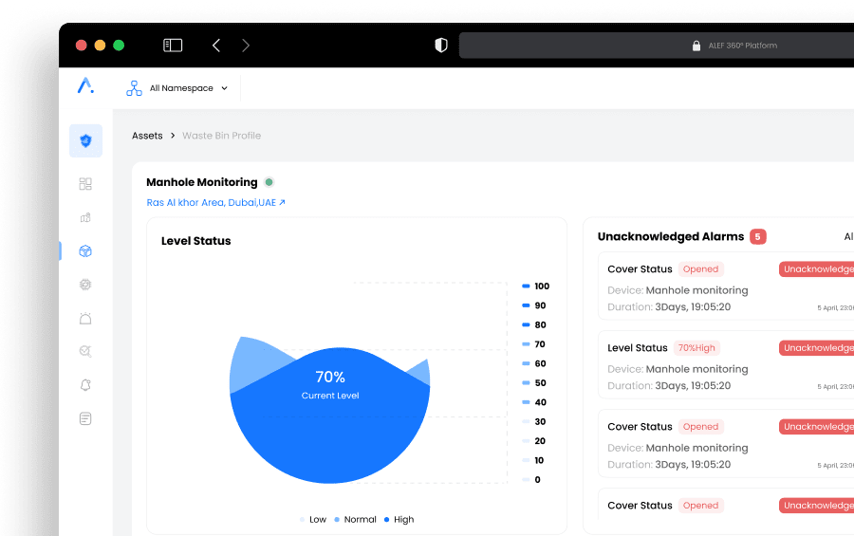Click the Assets breadcrumb link
Viewport: 854px width, 536px height.
[x=147, y=136]
